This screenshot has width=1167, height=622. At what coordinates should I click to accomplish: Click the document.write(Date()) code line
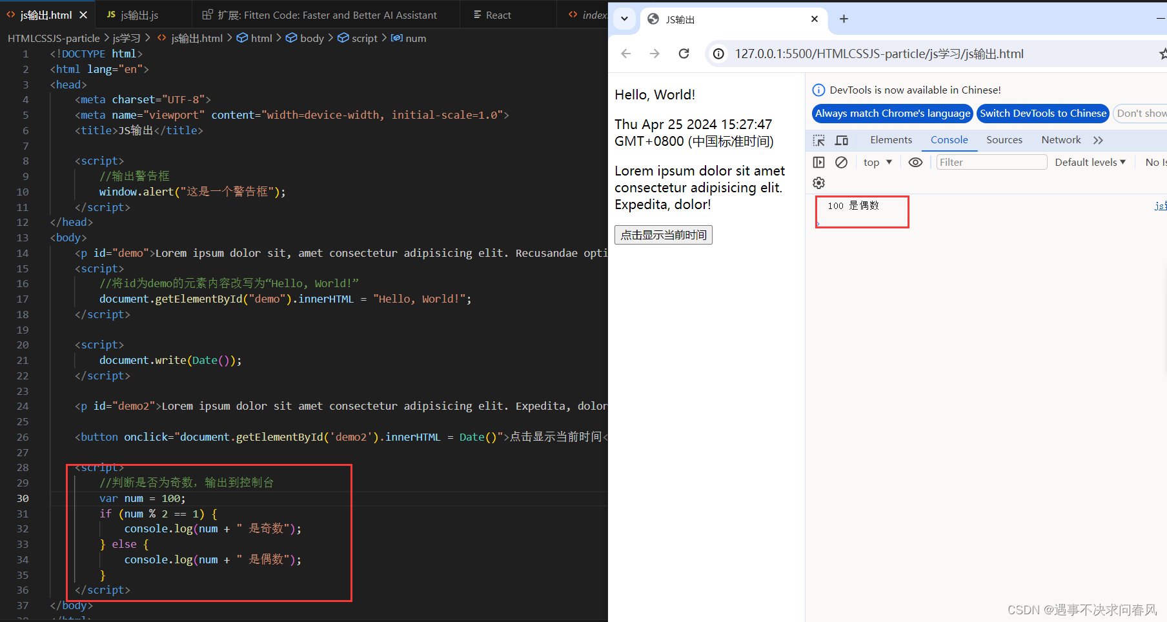170,361
